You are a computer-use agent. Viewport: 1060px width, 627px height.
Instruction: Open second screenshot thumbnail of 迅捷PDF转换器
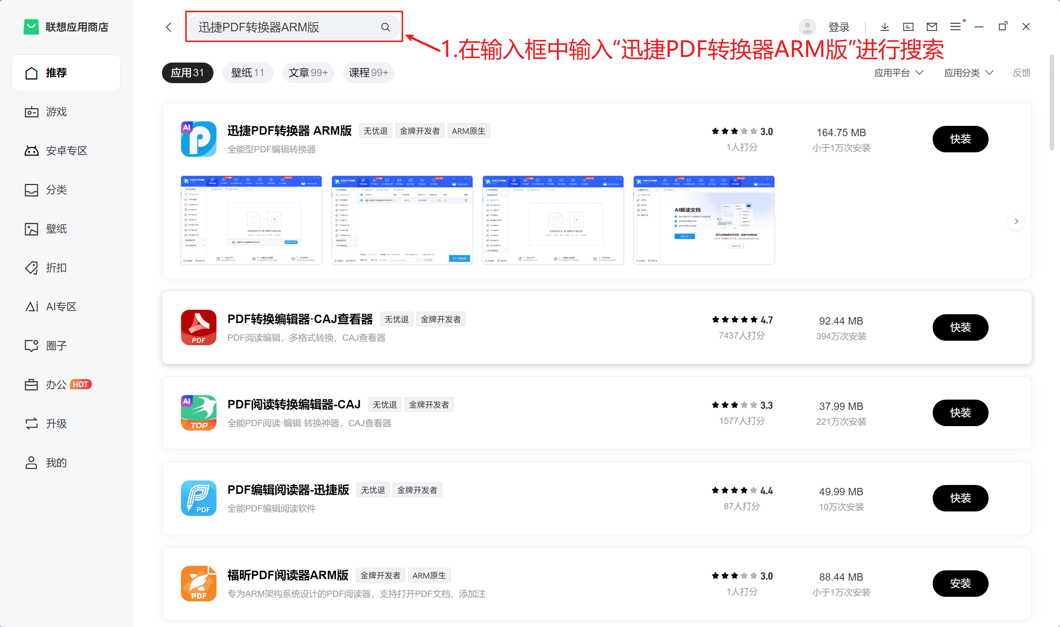pyautogui.click(x=402, y=220)
